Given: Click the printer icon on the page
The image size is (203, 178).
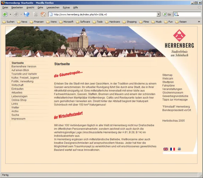Looking at the screenshot, I should click(179, 149).
